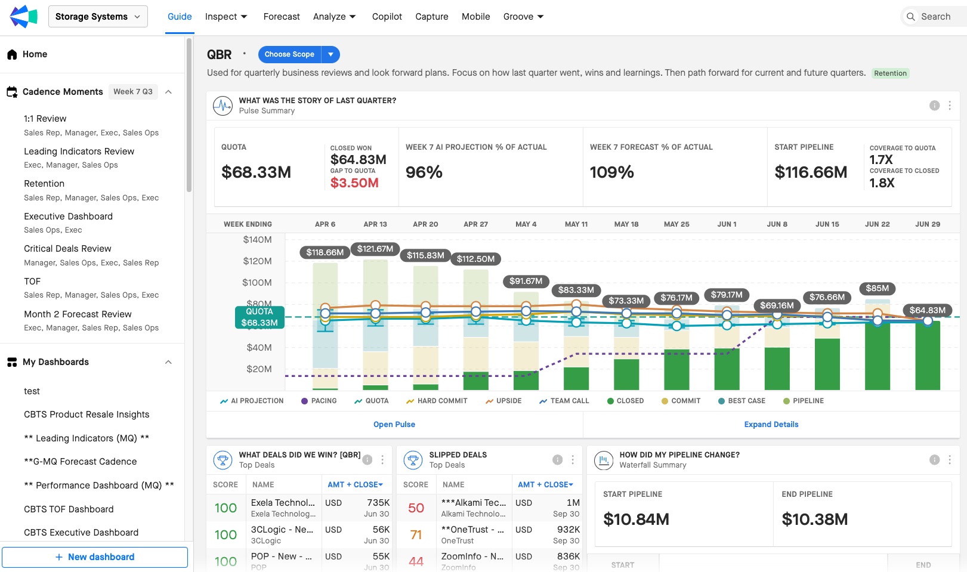Click the Search field

tap(934, 17)
